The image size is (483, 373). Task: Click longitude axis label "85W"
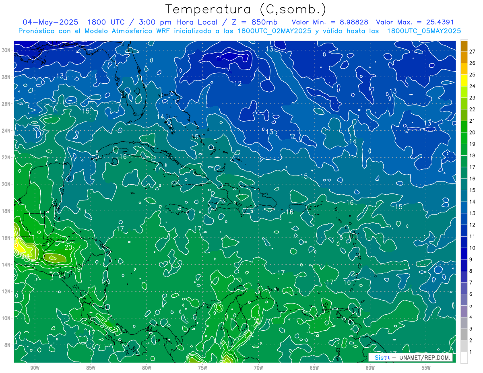91,368
